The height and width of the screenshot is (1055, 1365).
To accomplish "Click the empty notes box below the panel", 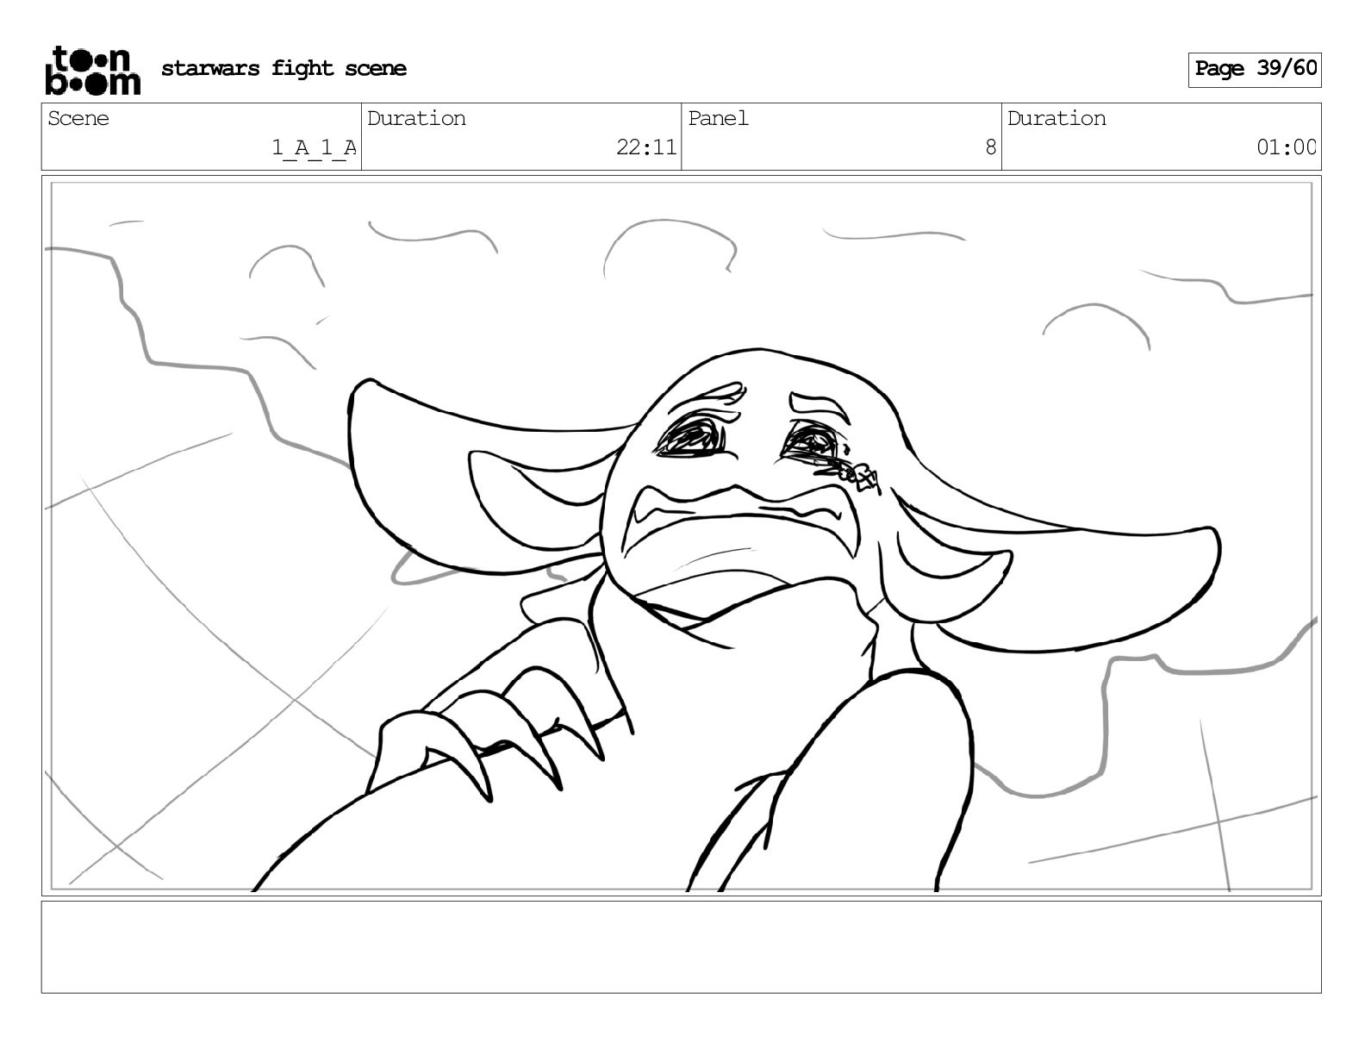I will coord(681,946).
